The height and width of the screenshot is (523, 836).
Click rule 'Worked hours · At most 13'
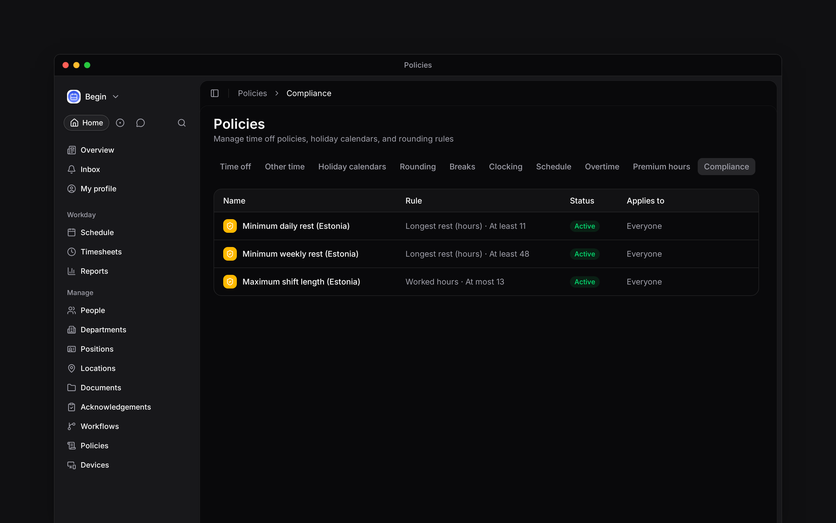[455, 282]
